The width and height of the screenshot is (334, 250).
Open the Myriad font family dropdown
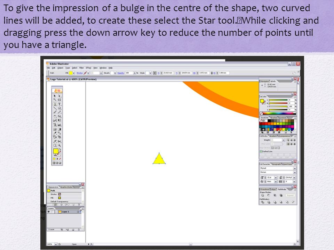pos(295,168)
